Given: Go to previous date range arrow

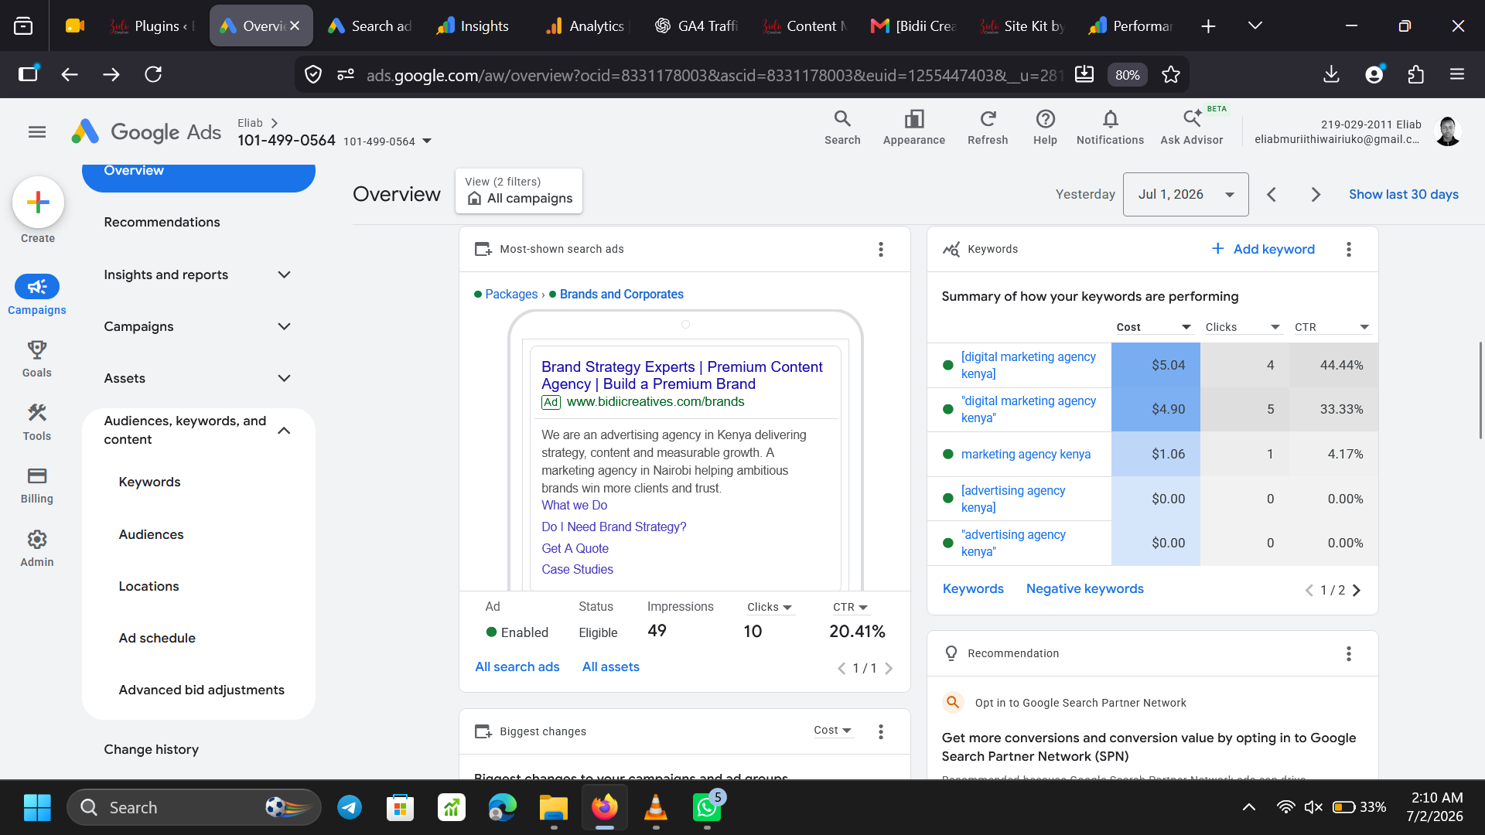Looking at the screenshot, I should (1272, 194).
